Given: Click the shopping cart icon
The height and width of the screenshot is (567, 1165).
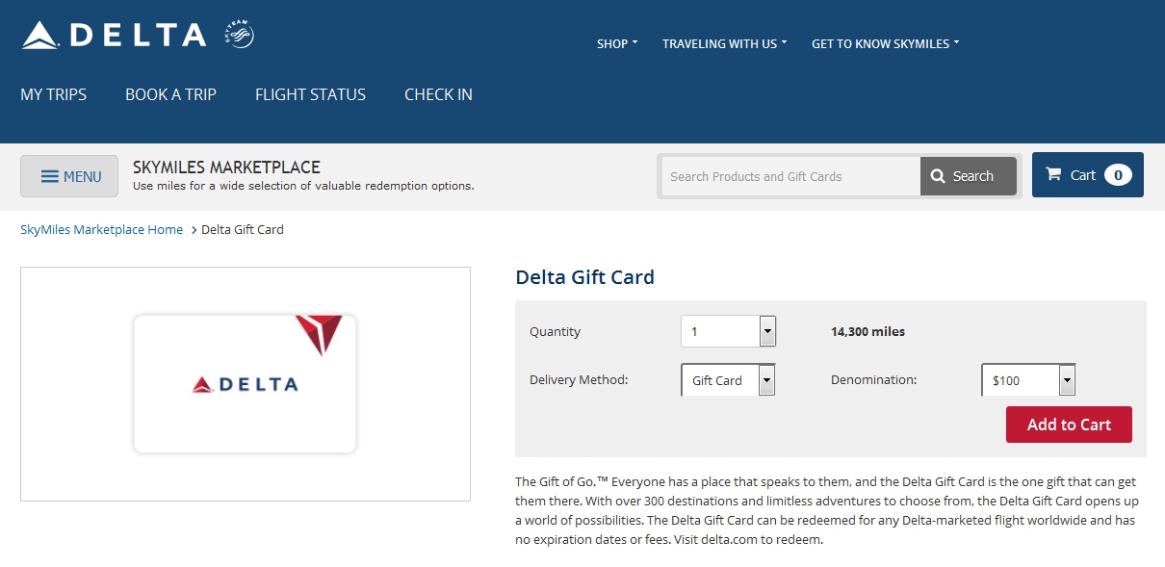Looking at the screenshot, I should [x=1053, y=174].
